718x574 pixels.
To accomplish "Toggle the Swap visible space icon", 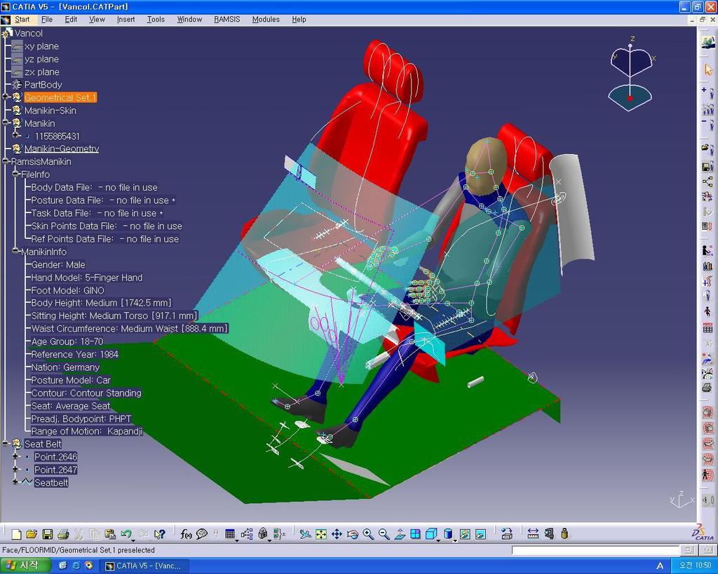I will 480,534.
